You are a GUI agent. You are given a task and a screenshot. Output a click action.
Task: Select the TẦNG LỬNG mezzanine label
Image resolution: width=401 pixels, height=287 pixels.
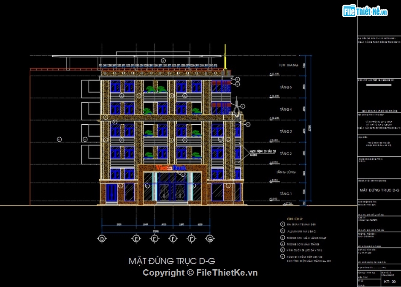[286, 172]
